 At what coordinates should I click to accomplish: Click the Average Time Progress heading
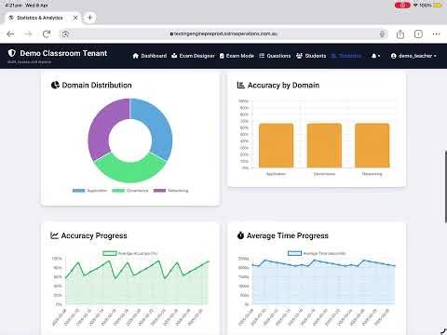point(288,235)
